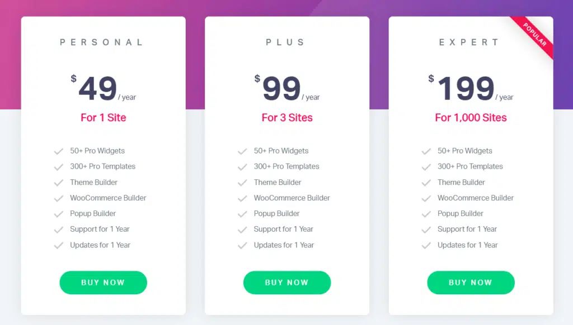Click checkmark beside Expert WooCommerce Builder
The height and width of the screenshot is (325, 573).
tap(426, 198)
